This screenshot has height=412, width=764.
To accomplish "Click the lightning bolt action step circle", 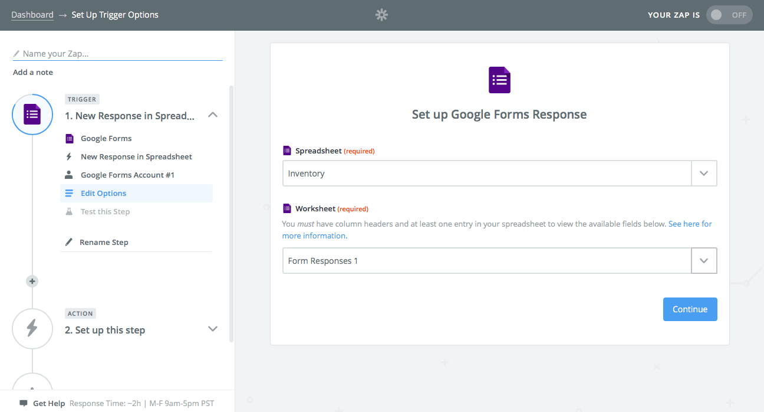I will [32, 329].
